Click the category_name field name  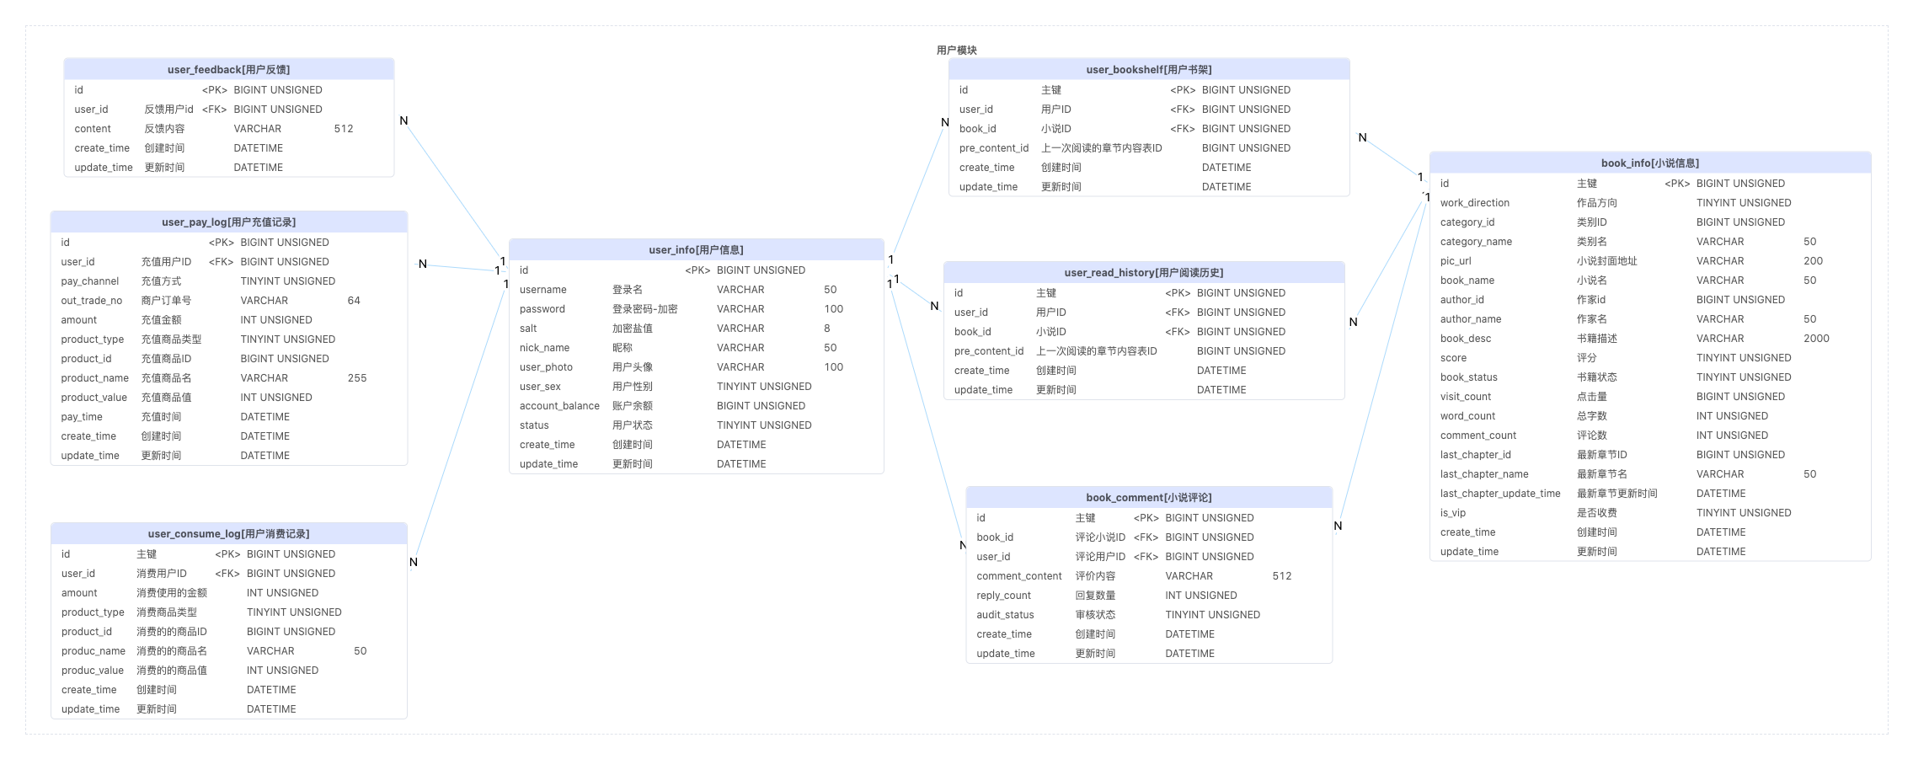click(1476, 242)
